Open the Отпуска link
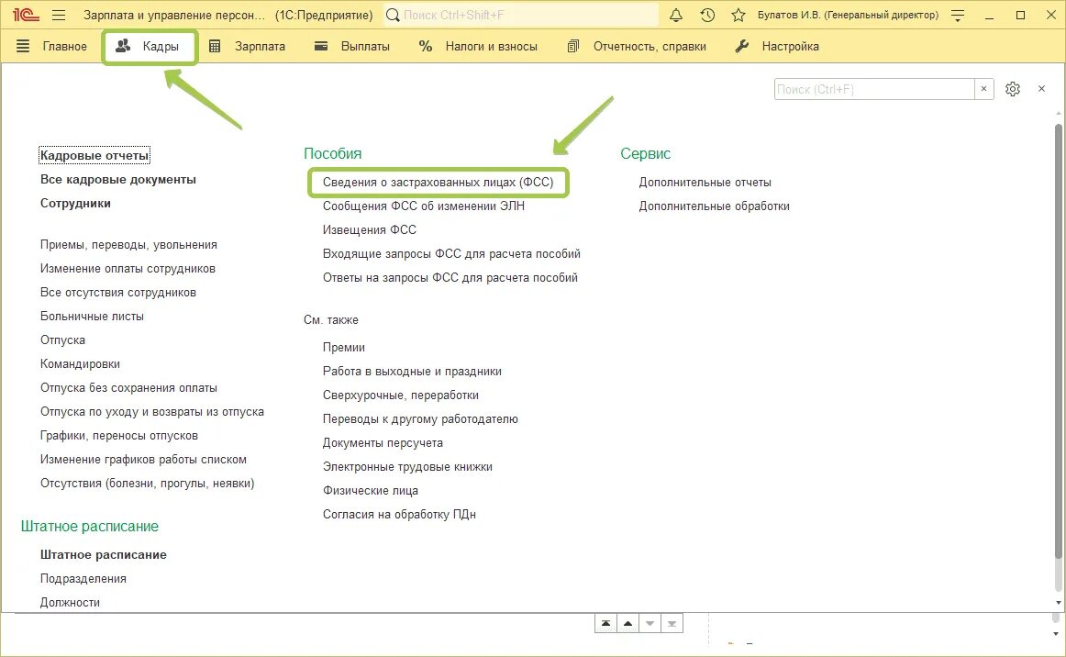This screenshot has height=657, width=1066. [62, 340]
